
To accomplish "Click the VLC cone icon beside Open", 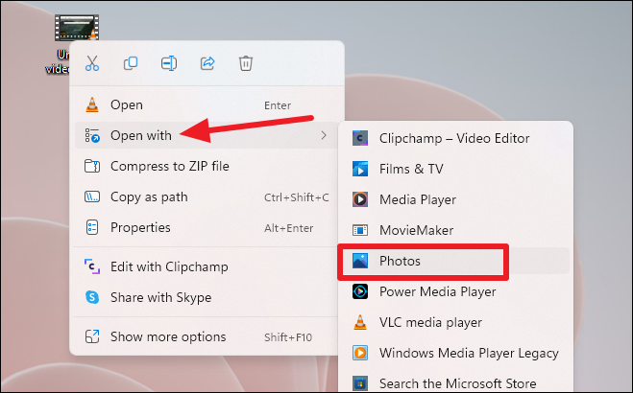I will (92, 104).
